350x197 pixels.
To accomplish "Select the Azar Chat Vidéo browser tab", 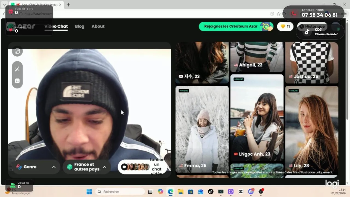I will pyautogui.click(x=36, y=5).
